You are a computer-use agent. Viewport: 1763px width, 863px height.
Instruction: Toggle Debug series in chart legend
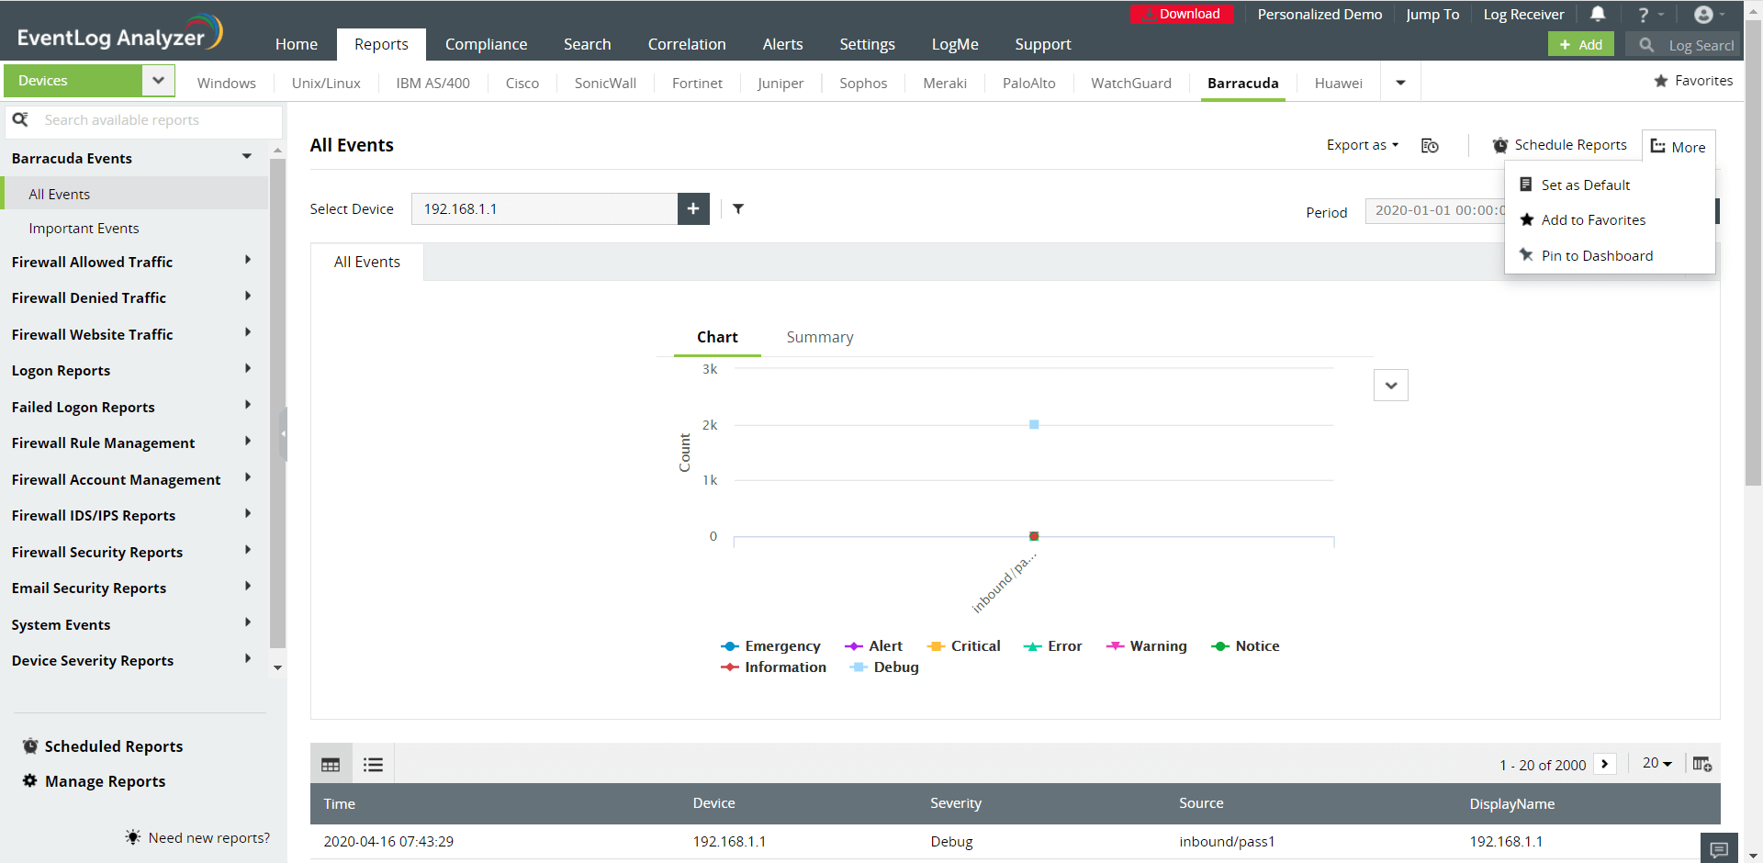[884, 667]
